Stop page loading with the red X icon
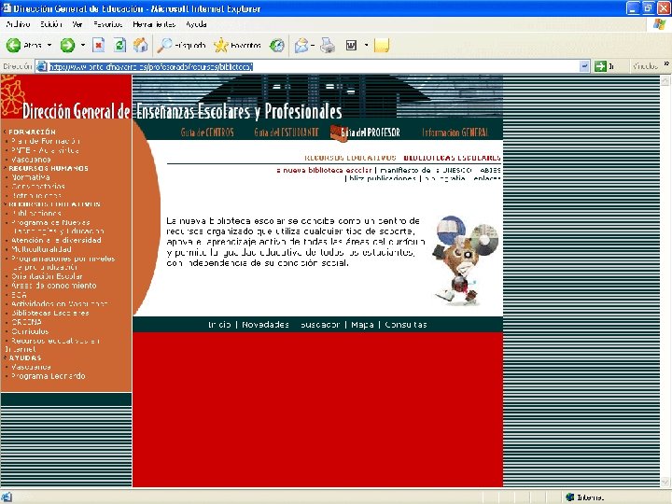This screenshot has height=504, width=672. [99, 45]
